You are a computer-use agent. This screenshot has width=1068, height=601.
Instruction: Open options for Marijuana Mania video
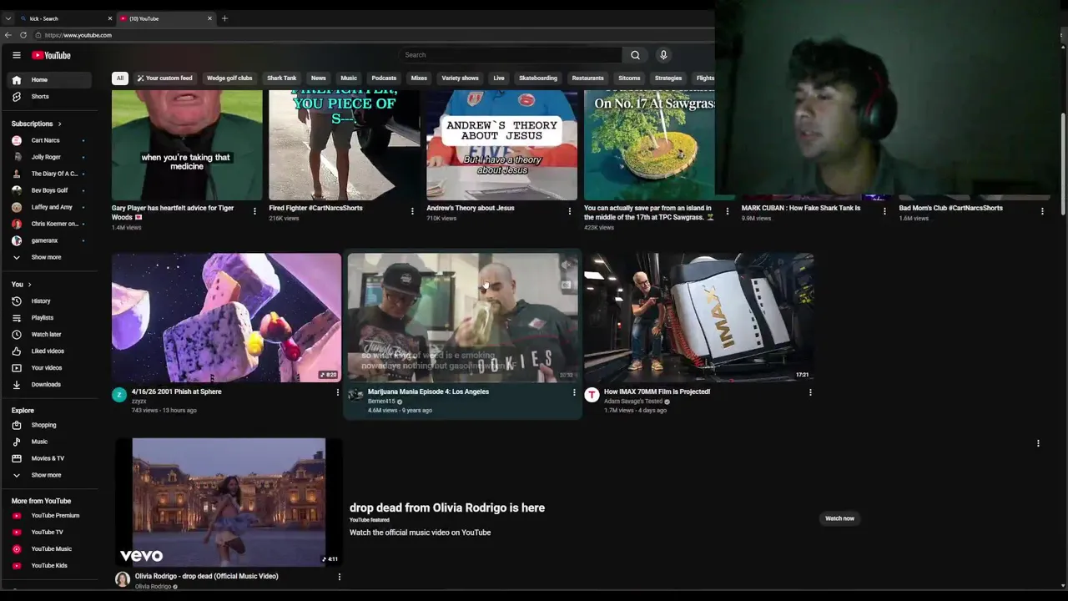coord(574,392)
